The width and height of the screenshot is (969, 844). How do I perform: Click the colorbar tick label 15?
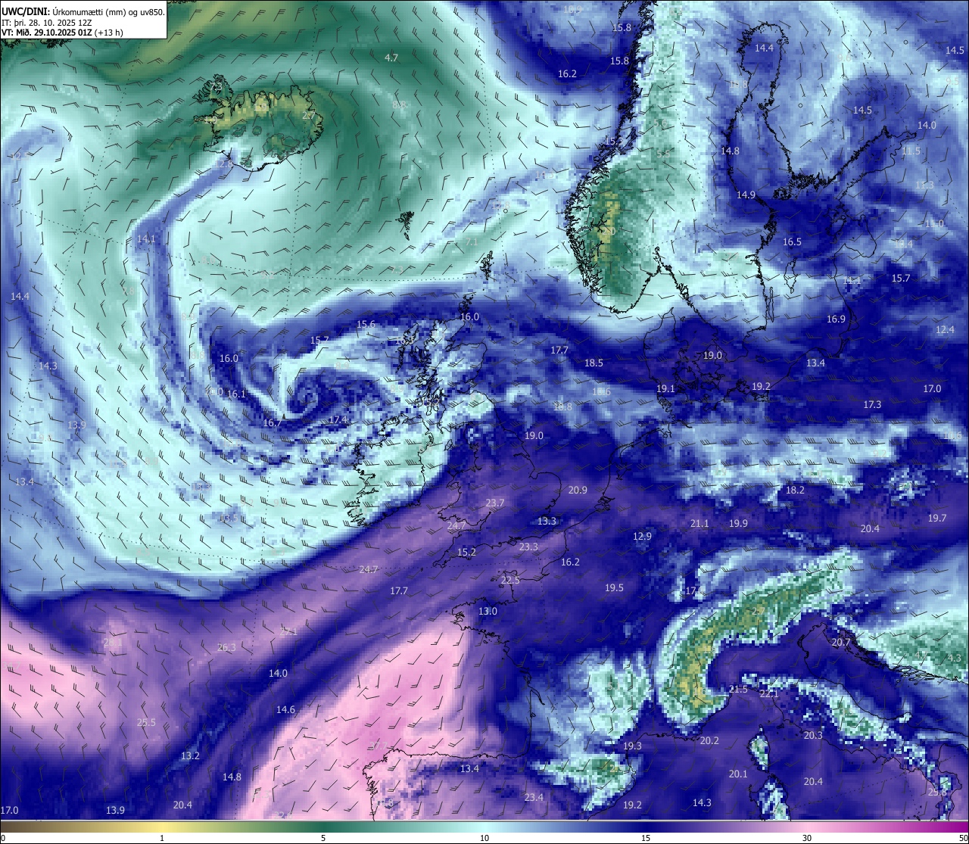646,838
